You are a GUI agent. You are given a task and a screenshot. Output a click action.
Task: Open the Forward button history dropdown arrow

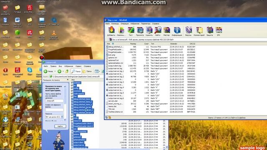[x=63, y=71]
